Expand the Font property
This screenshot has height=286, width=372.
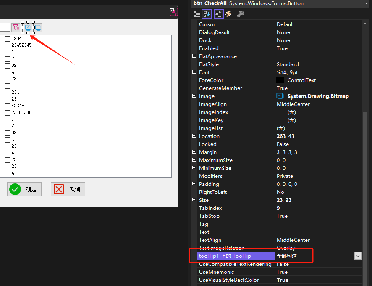point(194,72)
